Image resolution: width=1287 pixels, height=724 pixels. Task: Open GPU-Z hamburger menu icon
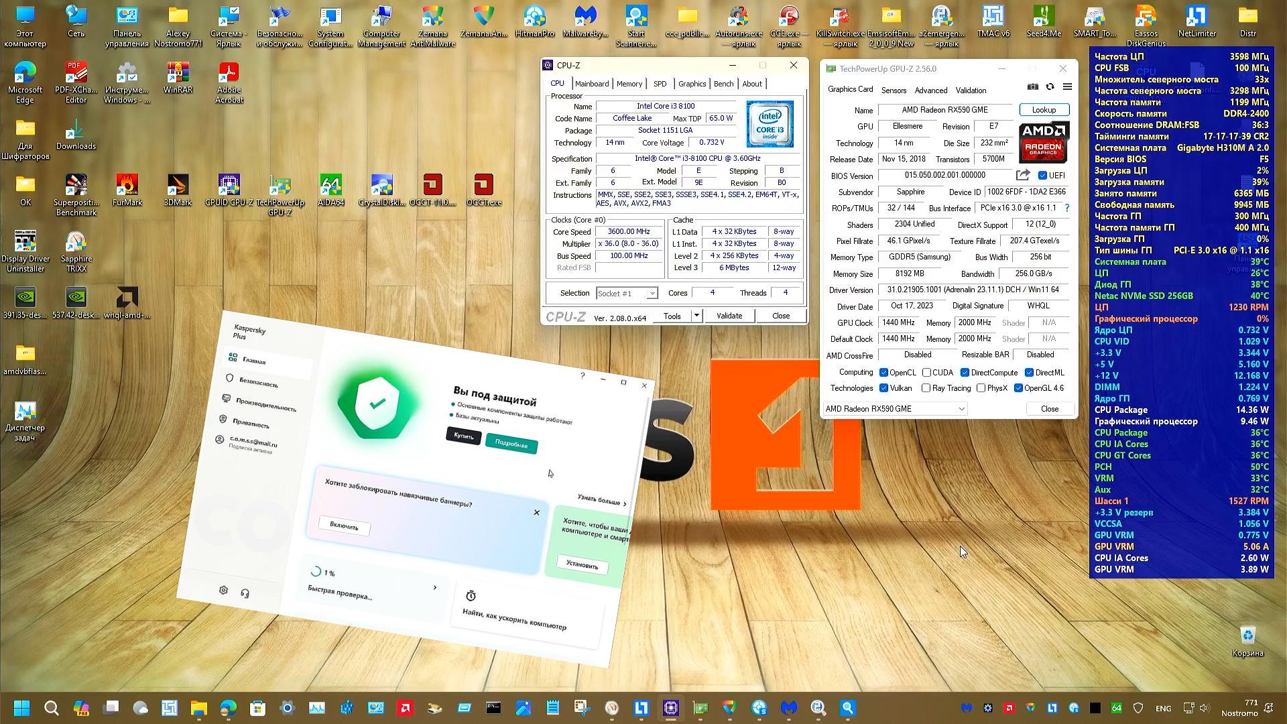click(x=1067, y=86)
